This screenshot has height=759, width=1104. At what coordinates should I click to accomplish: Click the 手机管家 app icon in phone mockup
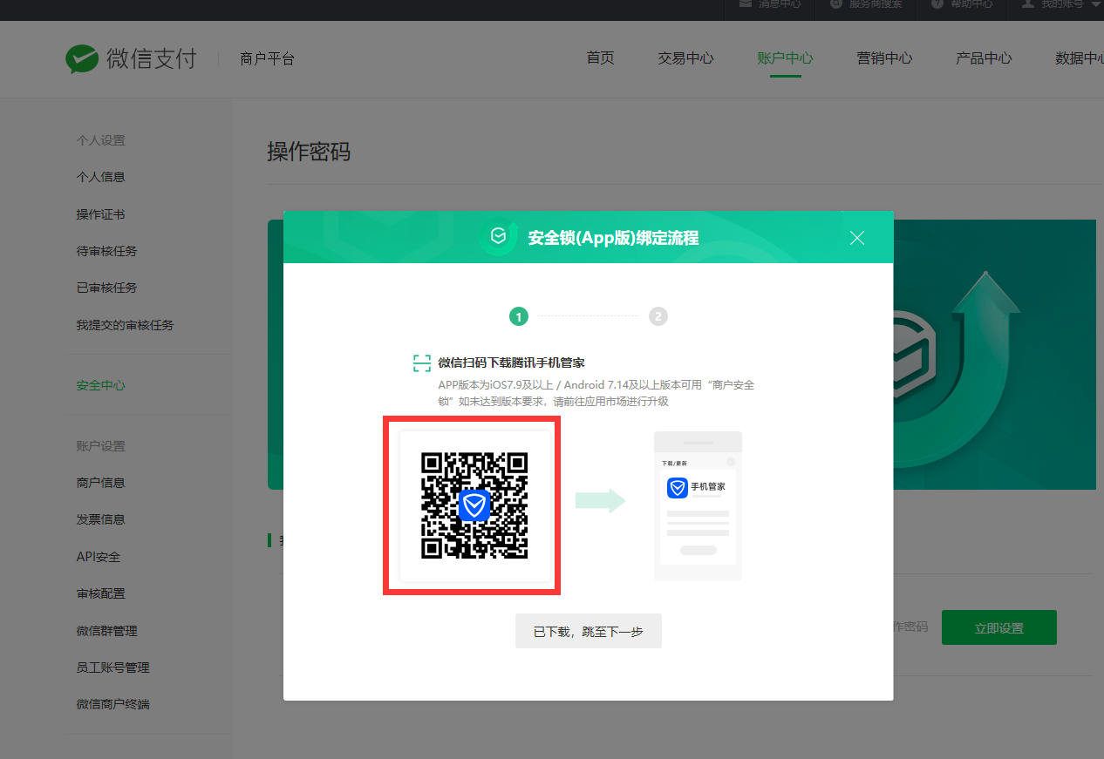click(x=677, y=487)
